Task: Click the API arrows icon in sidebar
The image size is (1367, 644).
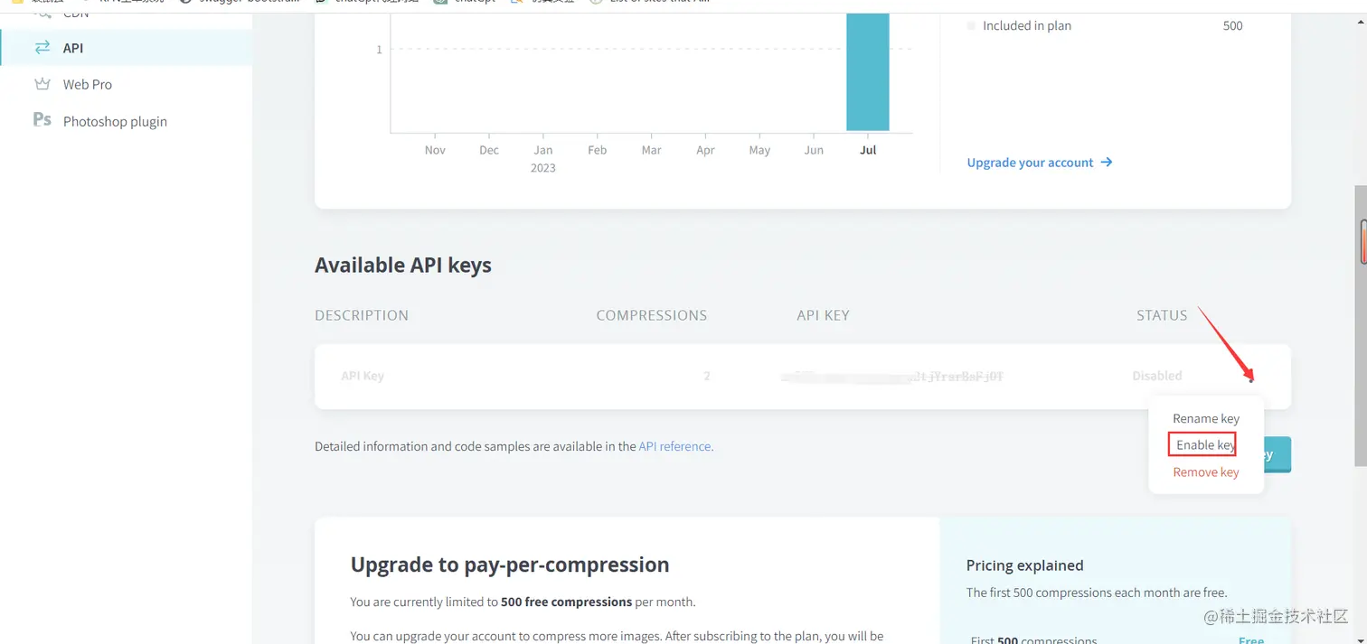Action: pyautogui.click(x=42, y=48)
